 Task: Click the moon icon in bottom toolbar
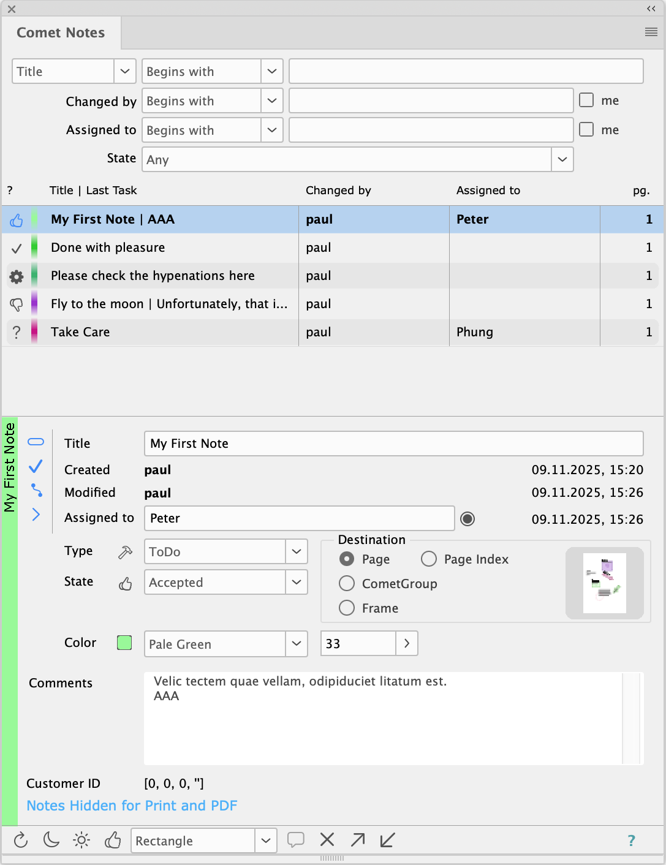[x=51, y=840]
